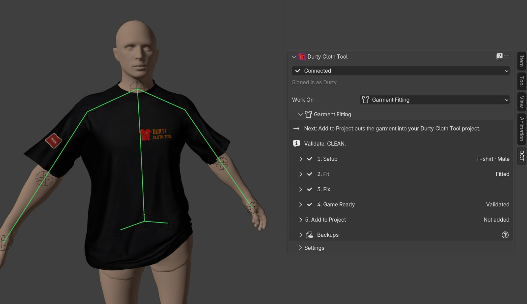Click the 'Validated' status text
The width and height of the screenshot is (527, 304).
click(x=498, y=204)
